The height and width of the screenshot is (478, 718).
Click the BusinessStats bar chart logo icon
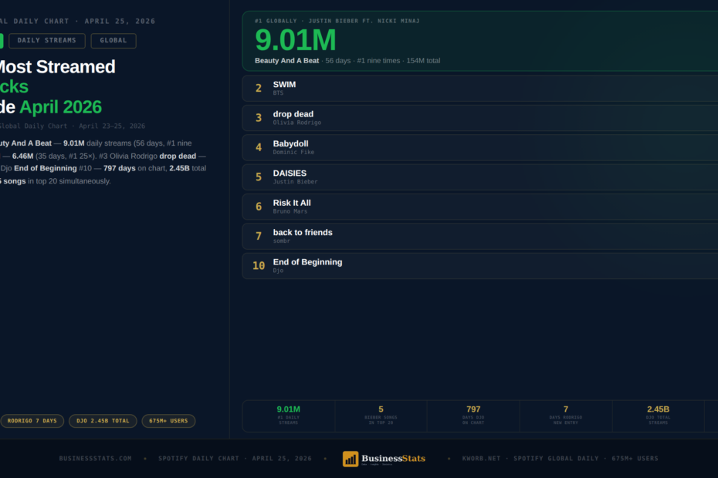[351, 459]
